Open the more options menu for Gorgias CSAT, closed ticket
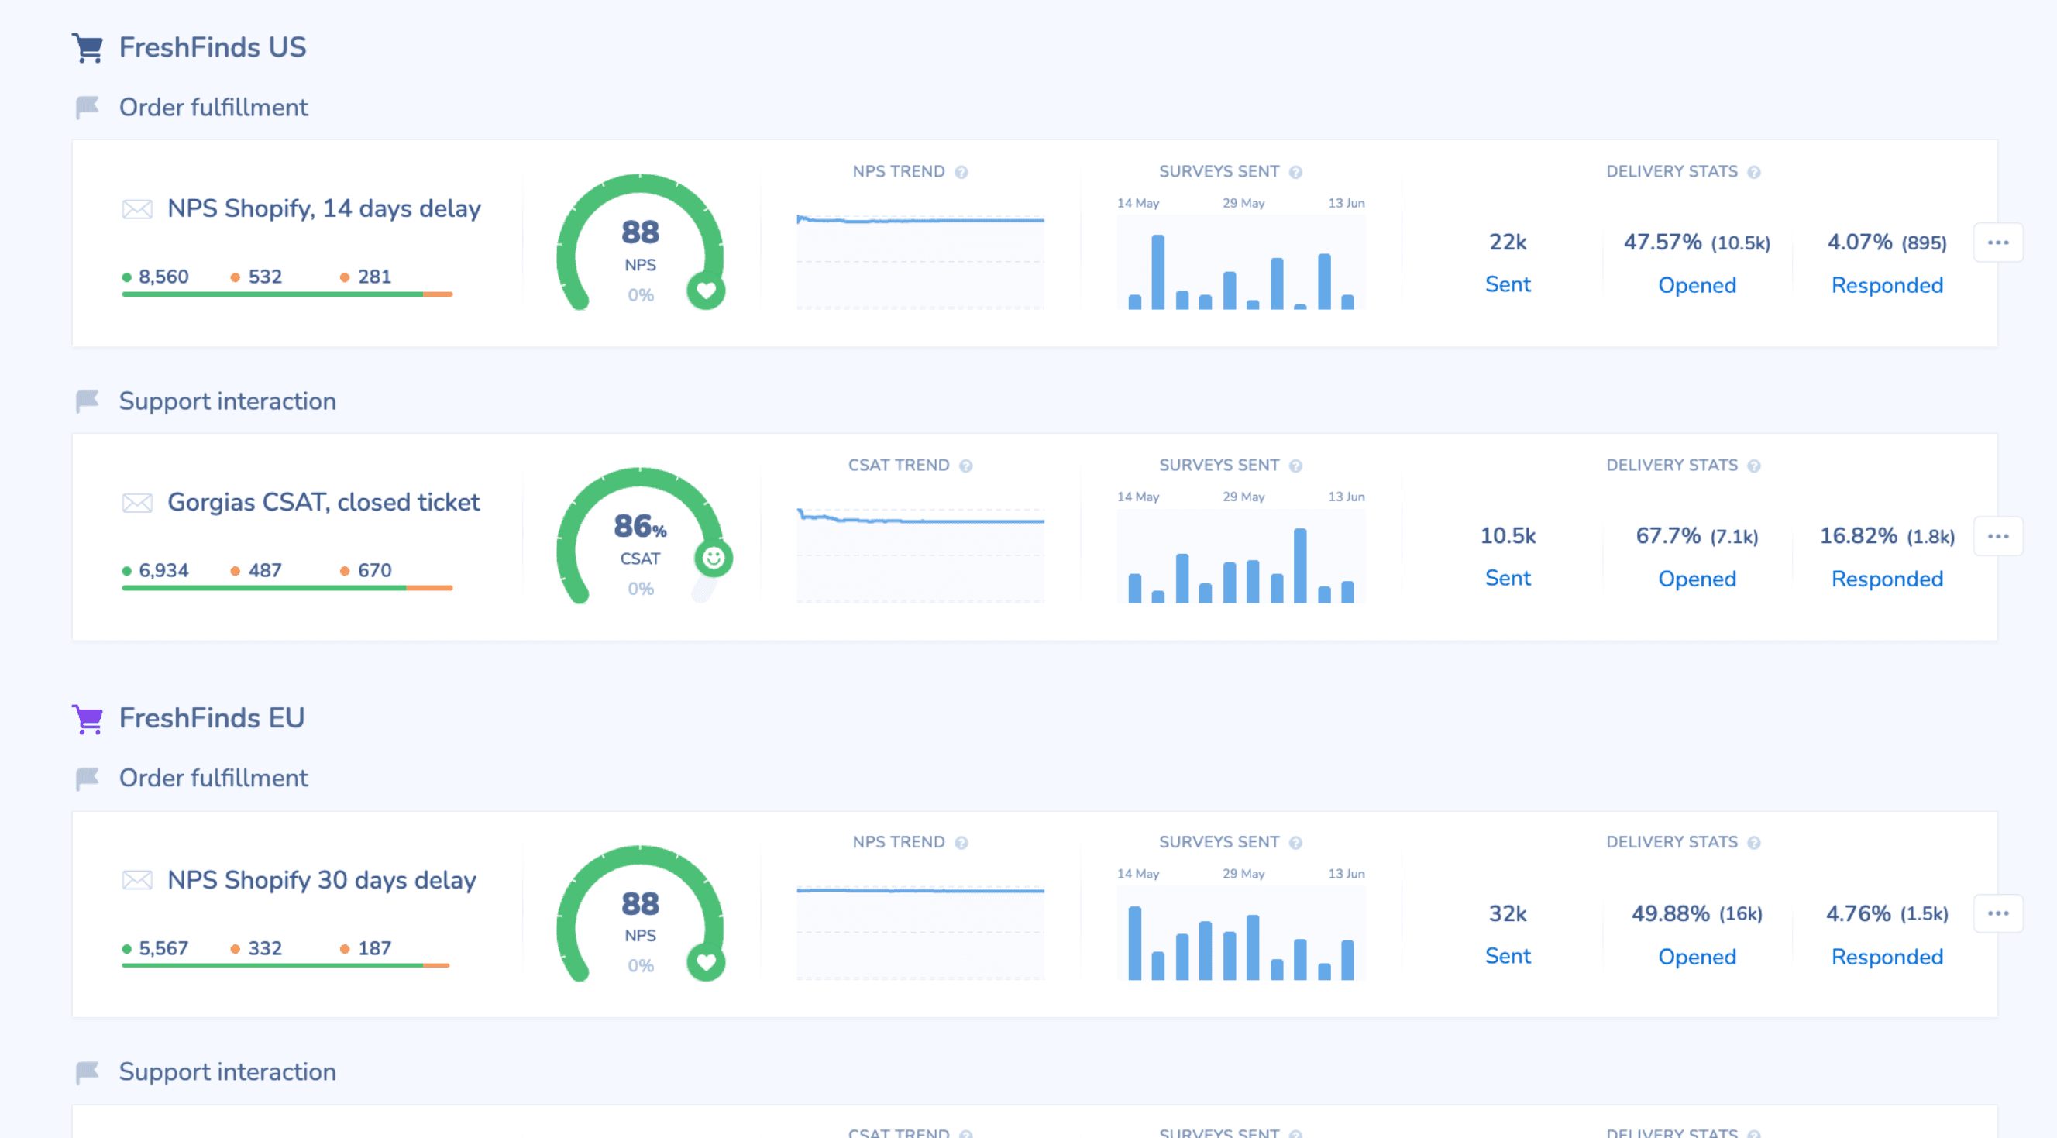2057x1138 pixels. coord(1998,536)
